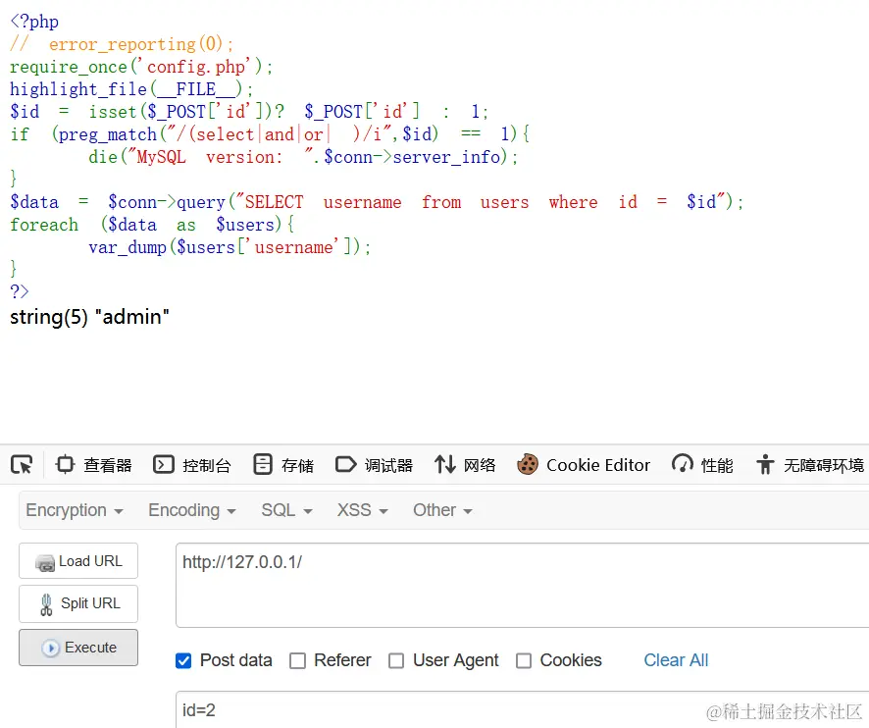This screenshot has height=728, width=869.
Task: Click the commented error_reporting(0) line
Action: 122,44
